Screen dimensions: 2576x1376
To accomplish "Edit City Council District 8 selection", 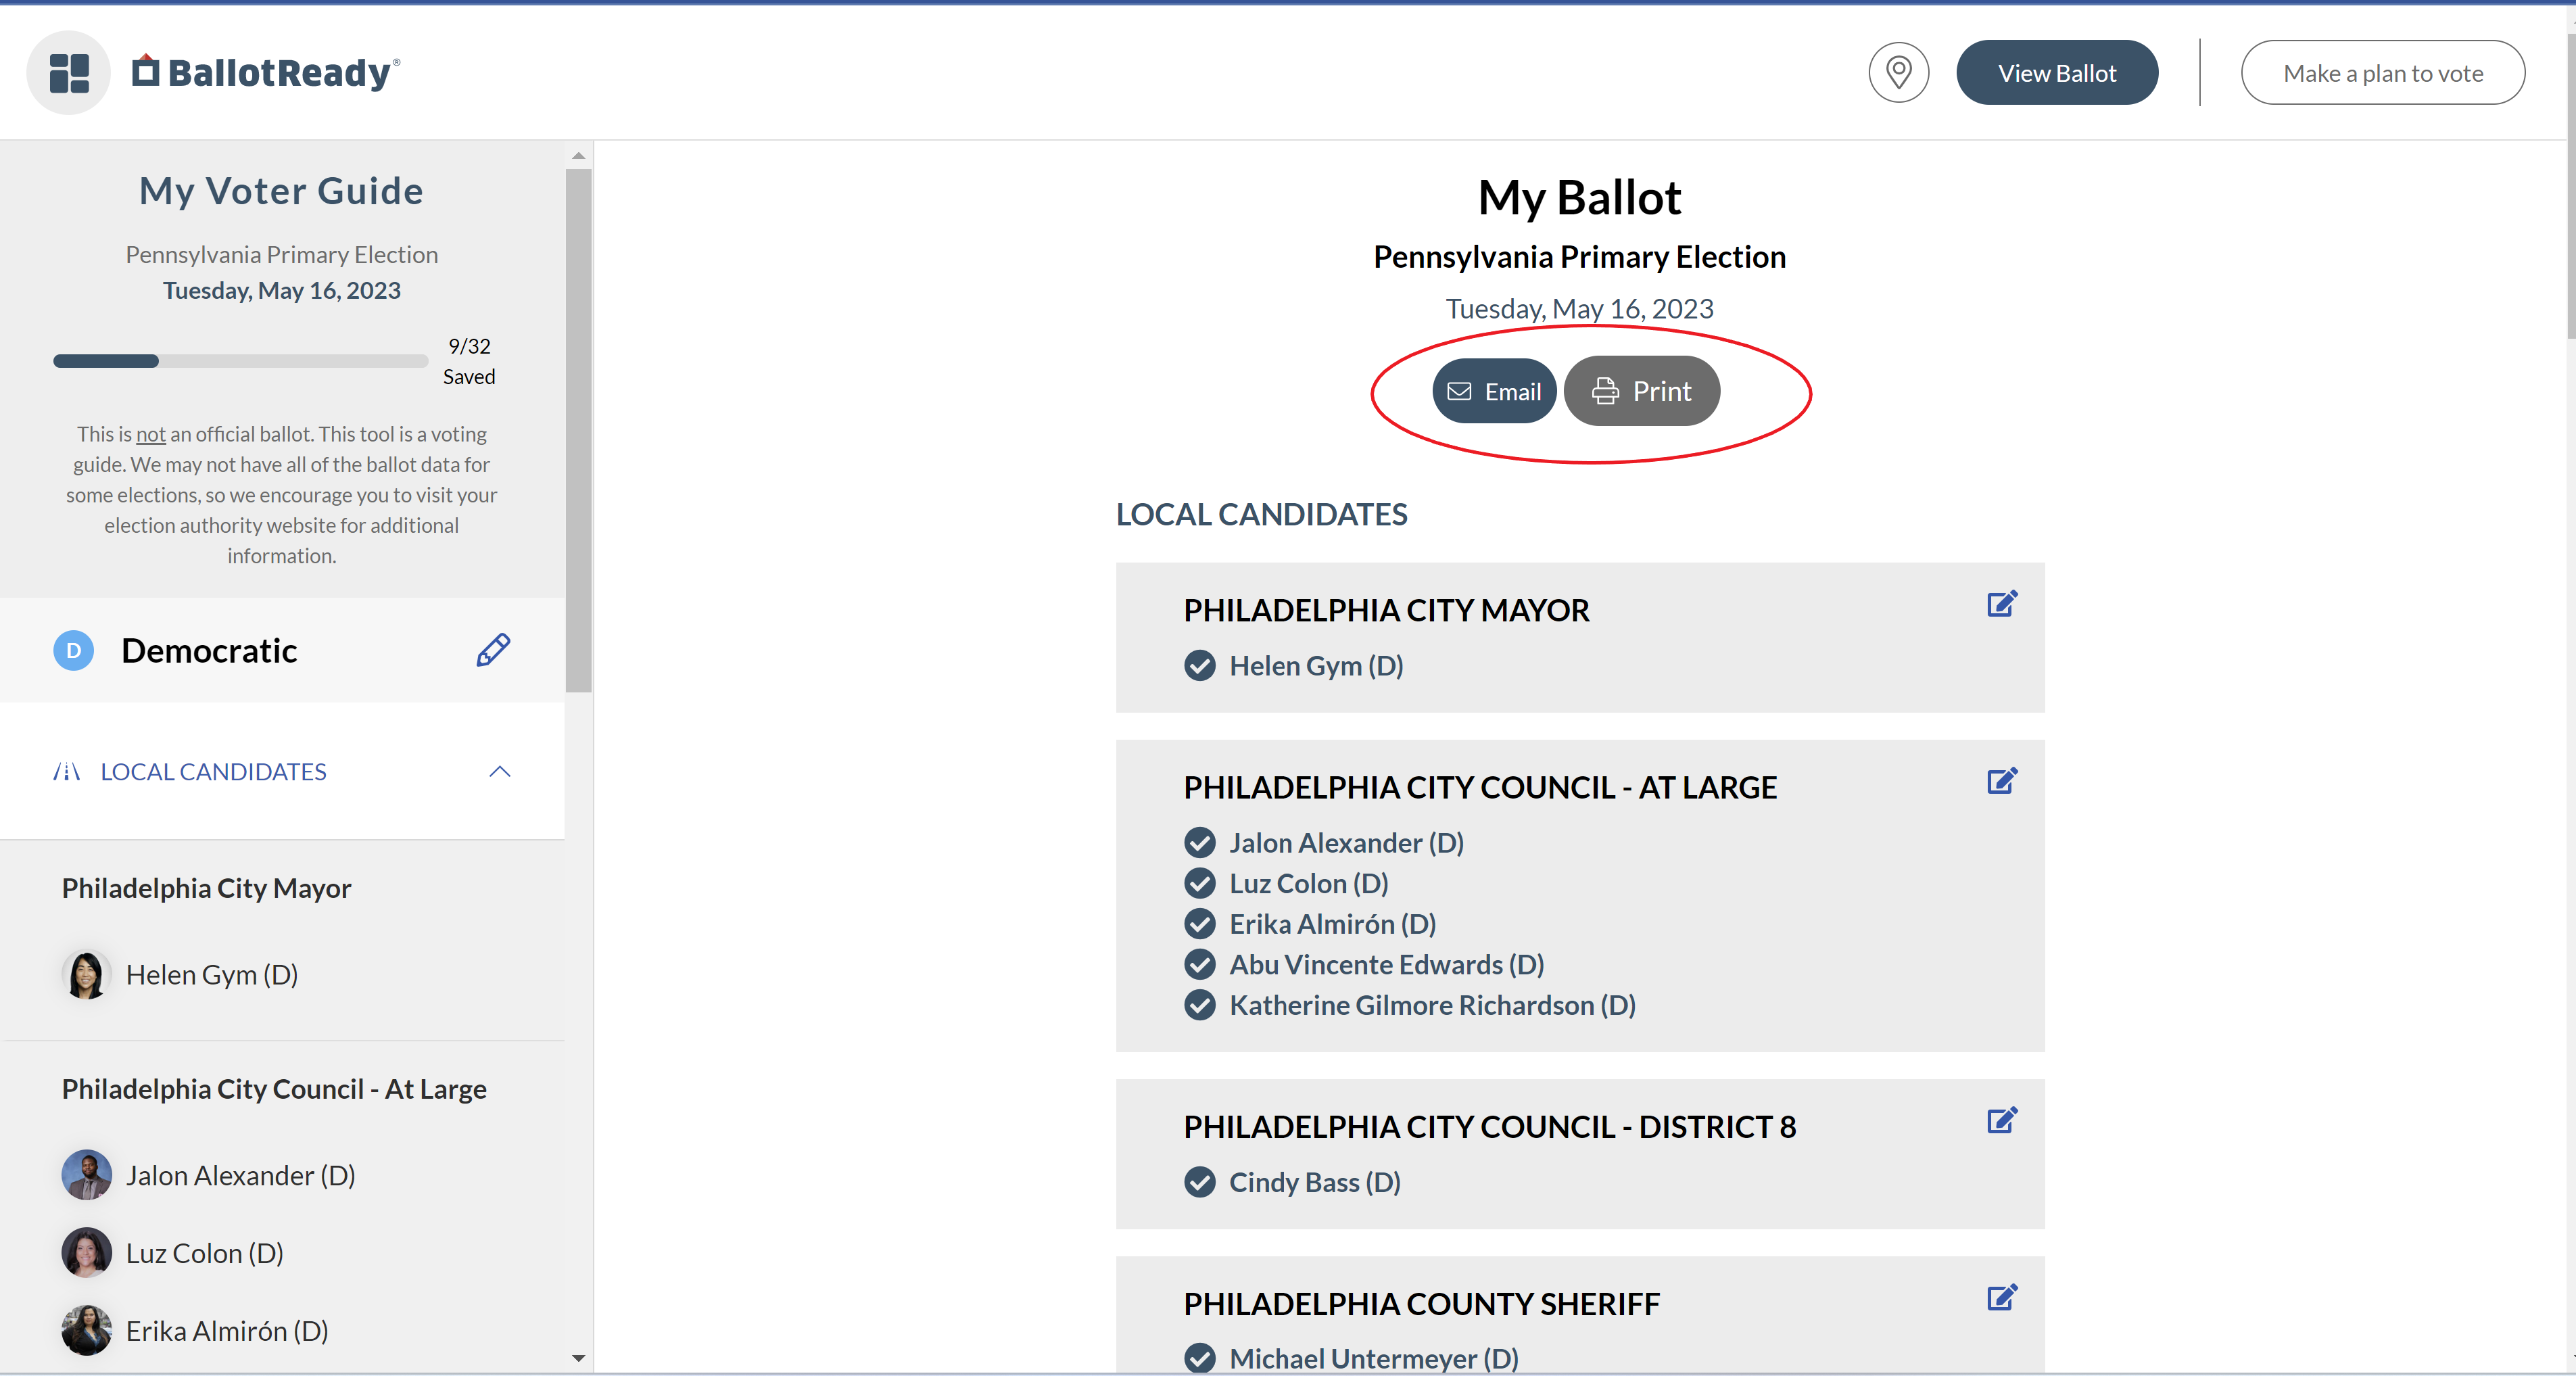I will [x=2001, y=1120].
